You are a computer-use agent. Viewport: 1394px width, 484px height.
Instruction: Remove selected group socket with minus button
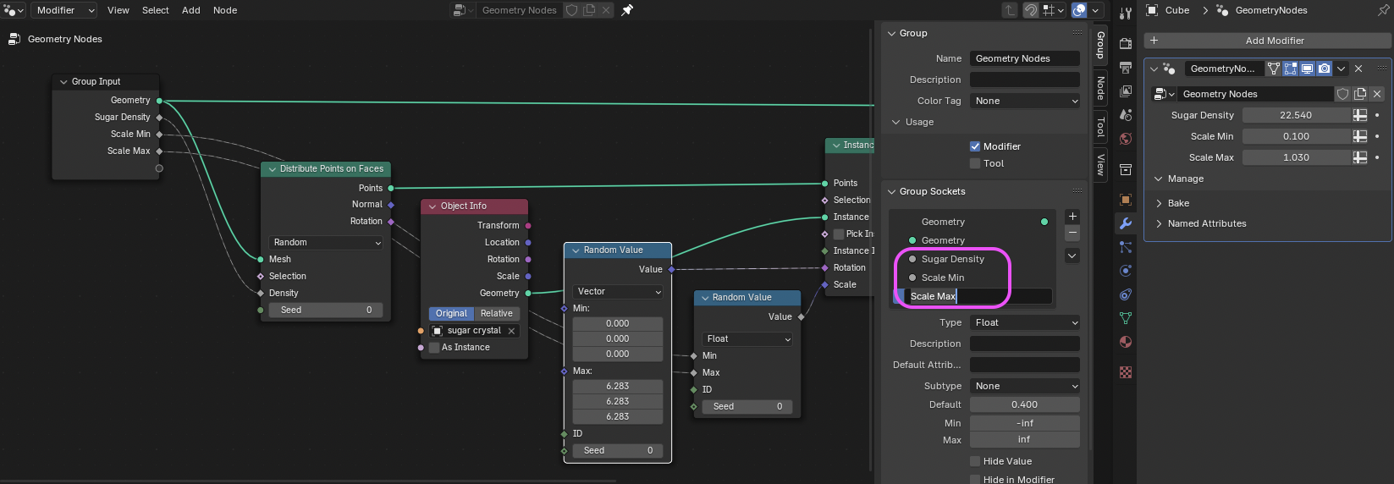click(x=1072, y=233)
